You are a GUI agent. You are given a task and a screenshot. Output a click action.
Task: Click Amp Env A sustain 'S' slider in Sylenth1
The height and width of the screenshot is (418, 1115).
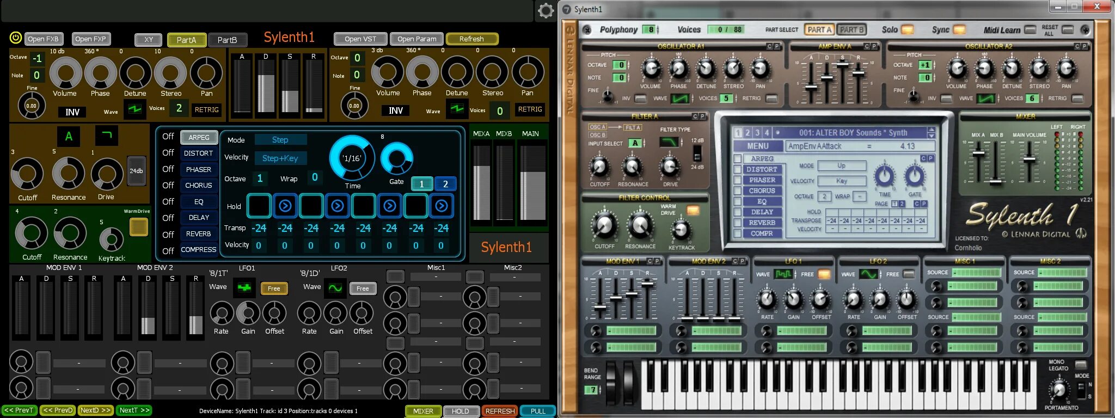point(842,65)
